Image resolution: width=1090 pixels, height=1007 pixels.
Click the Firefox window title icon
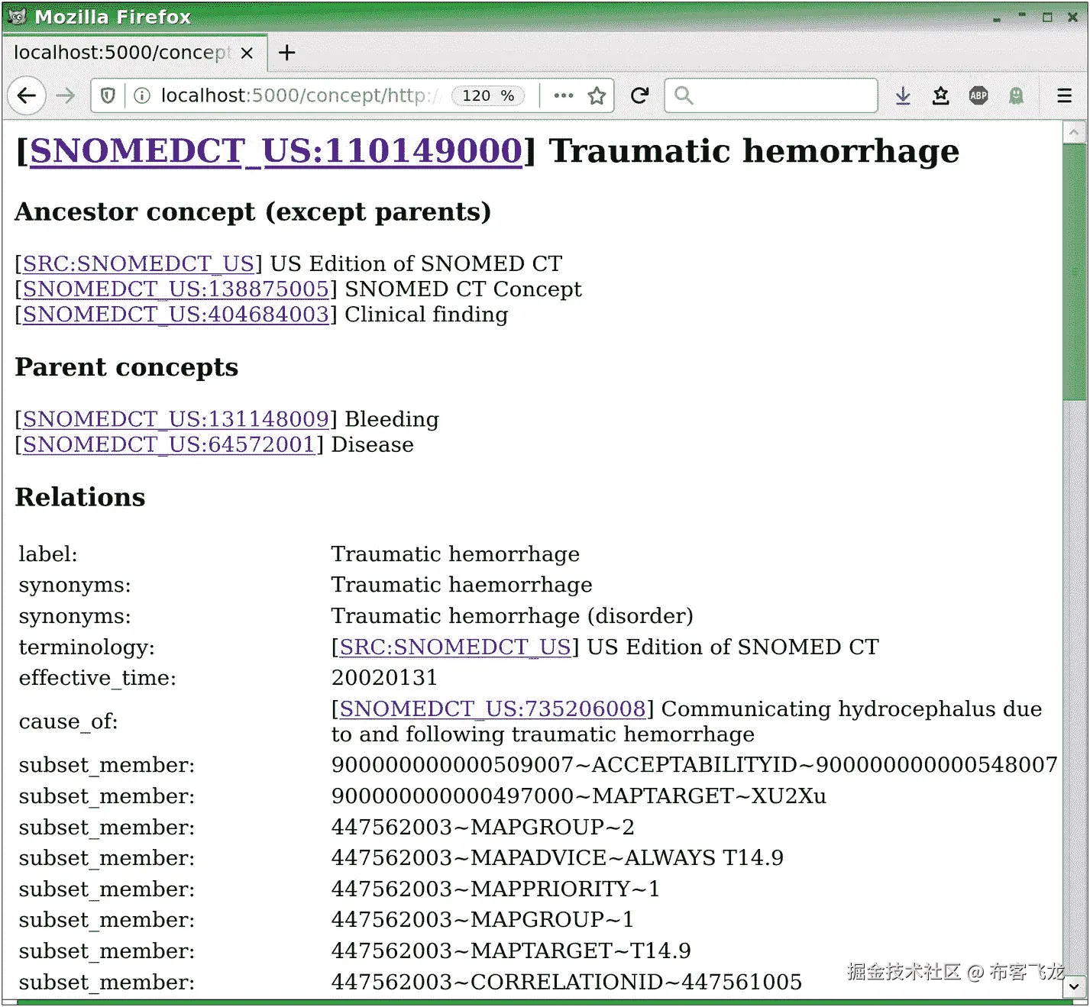pyautogui.click(x=18, y=16)
